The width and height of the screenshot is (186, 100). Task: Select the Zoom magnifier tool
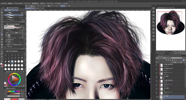tap(2, 10)
